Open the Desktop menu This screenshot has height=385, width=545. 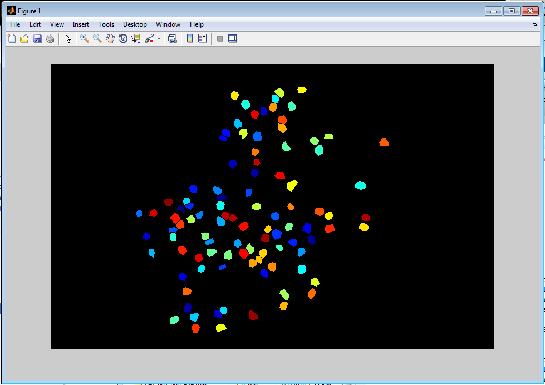point(135,24)
